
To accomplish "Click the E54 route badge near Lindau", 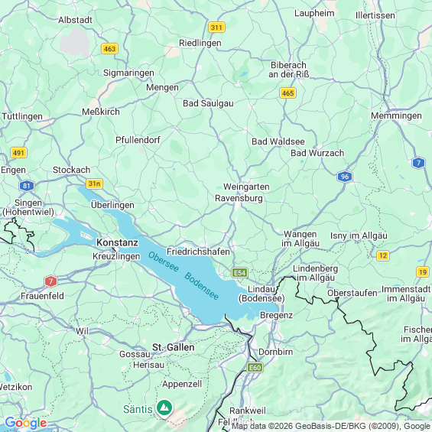I will click(239, 273).
